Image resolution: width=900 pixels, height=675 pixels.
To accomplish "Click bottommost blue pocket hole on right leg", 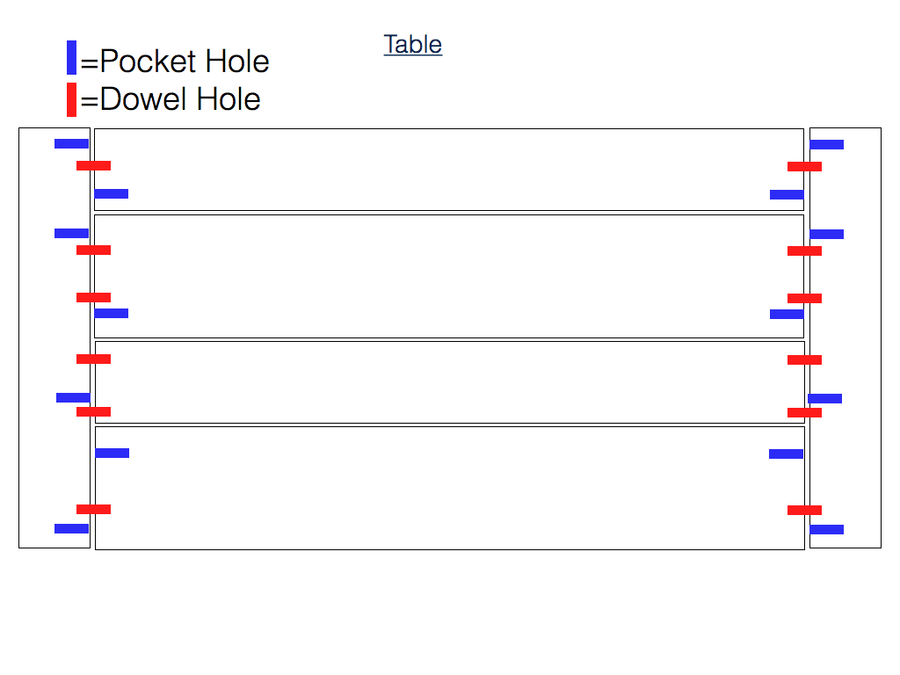I will tap(826, 530).
